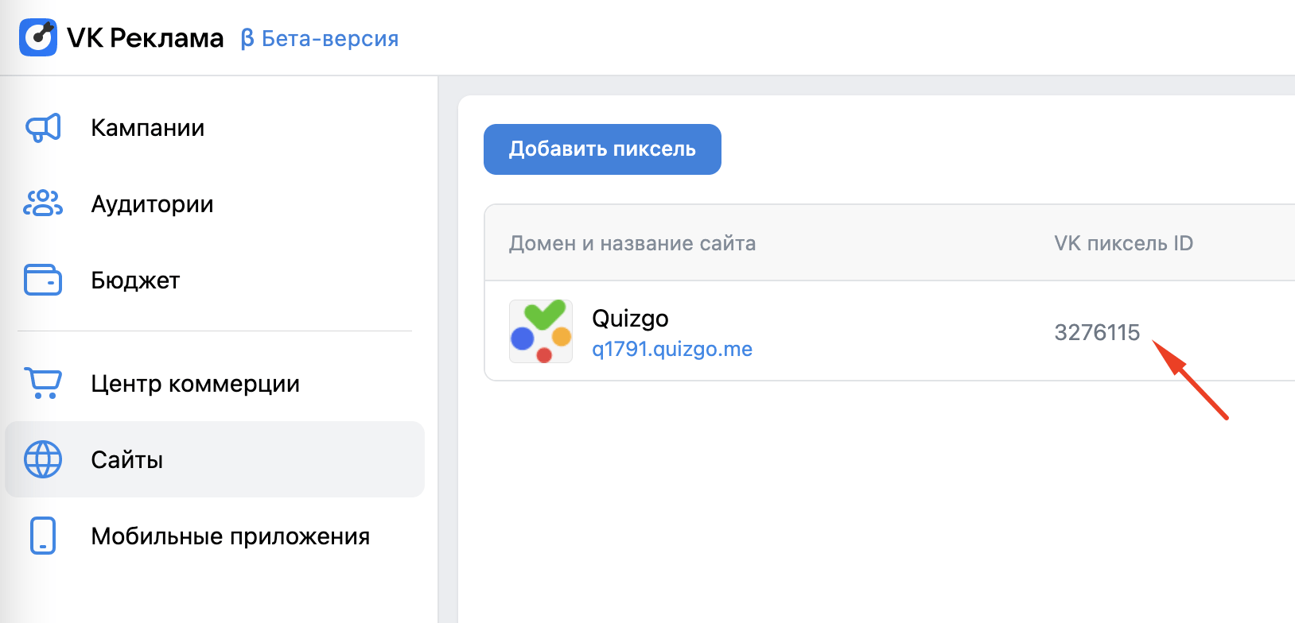Open the Бета-версия link
Viewport: 1295px width, 623px height.
tap(320, 38)
